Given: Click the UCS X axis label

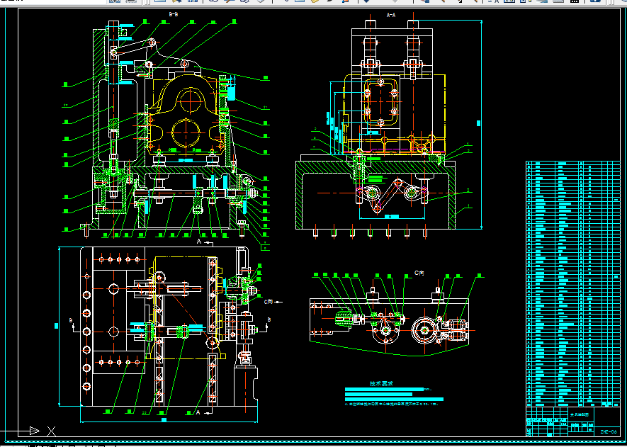Looking at the screenshot, I should click(51, 431).
